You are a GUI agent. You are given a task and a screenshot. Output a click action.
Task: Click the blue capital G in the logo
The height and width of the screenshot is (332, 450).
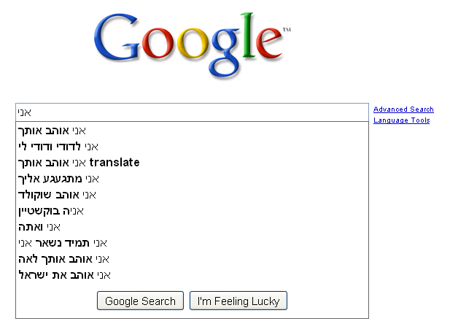[x=120, y=45]
